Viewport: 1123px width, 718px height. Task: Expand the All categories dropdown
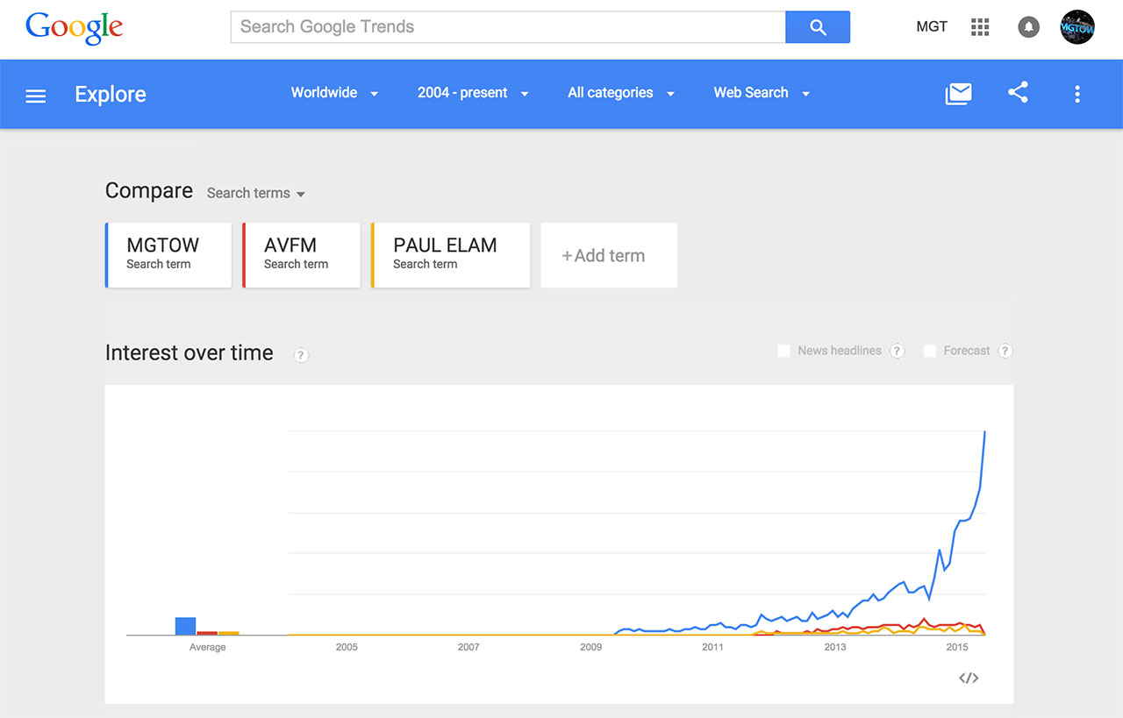click(x=621, y=93)
